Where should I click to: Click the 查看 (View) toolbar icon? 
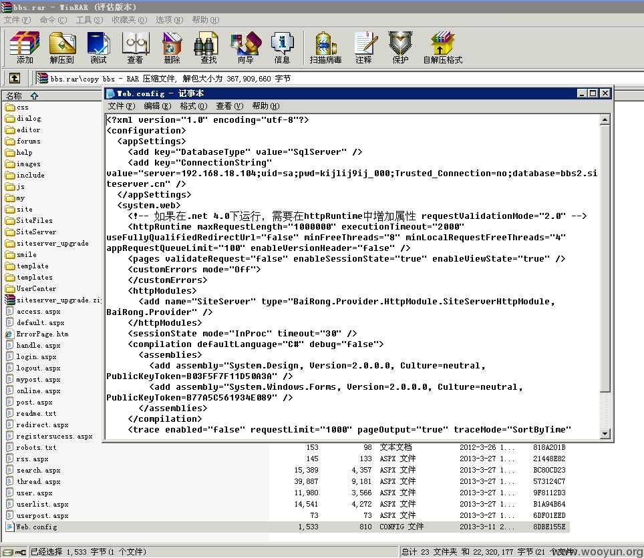[x=135, y=47]
